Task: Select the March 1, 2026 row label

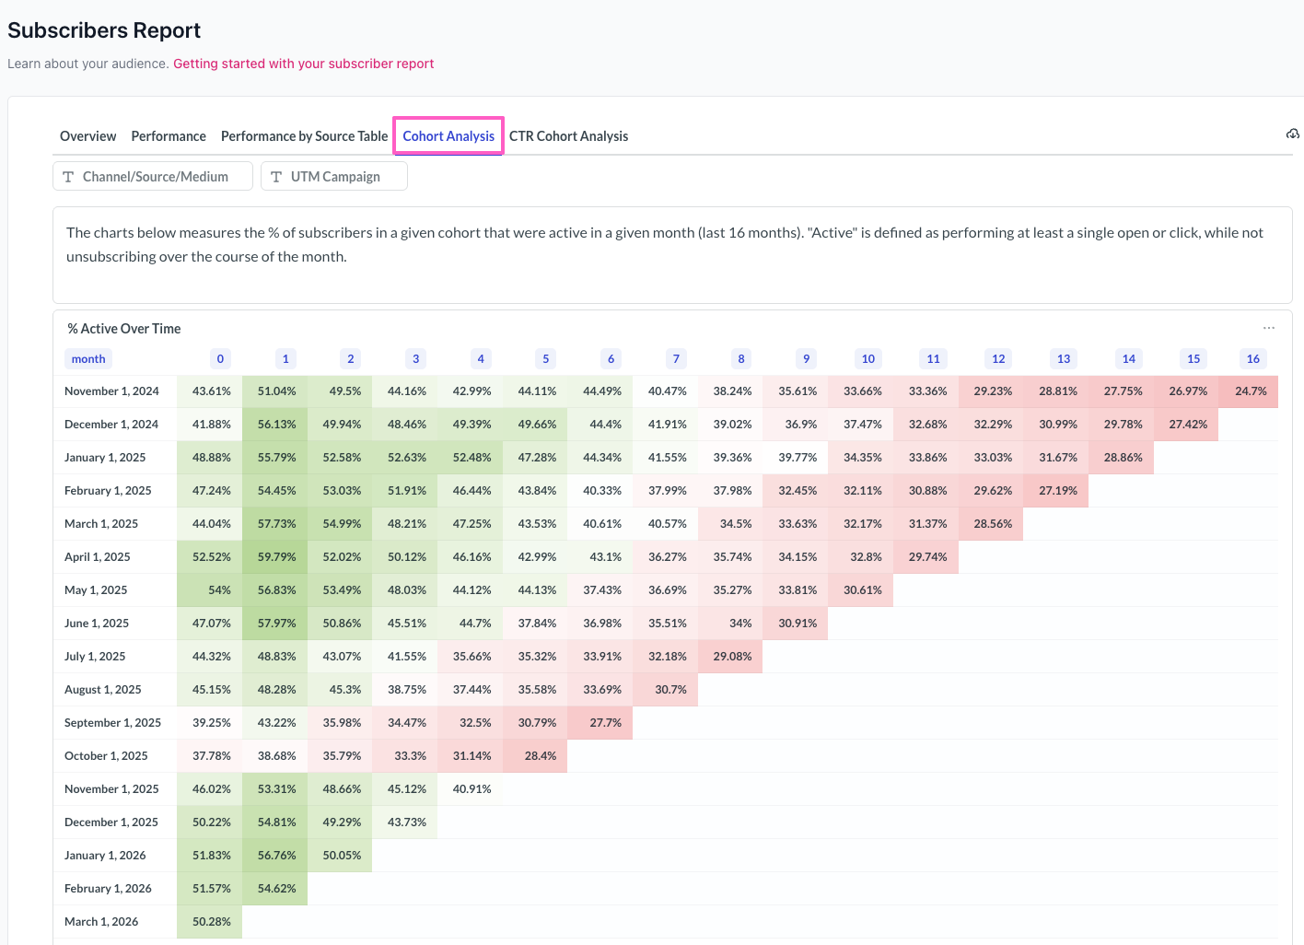Action: click(x=101, y=922)
